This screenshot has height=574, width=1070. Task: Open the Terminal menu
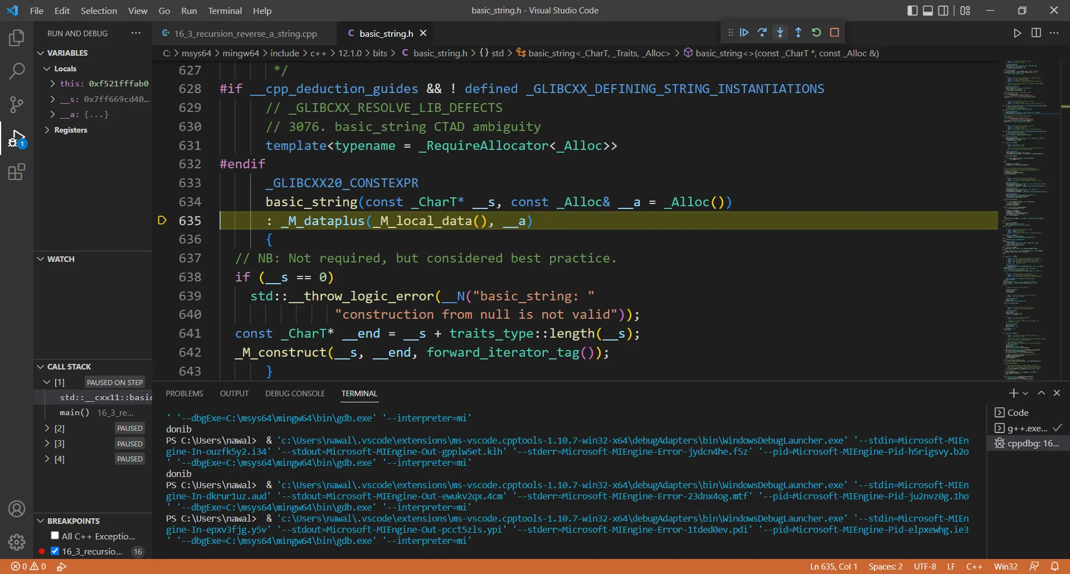point(225,11)
